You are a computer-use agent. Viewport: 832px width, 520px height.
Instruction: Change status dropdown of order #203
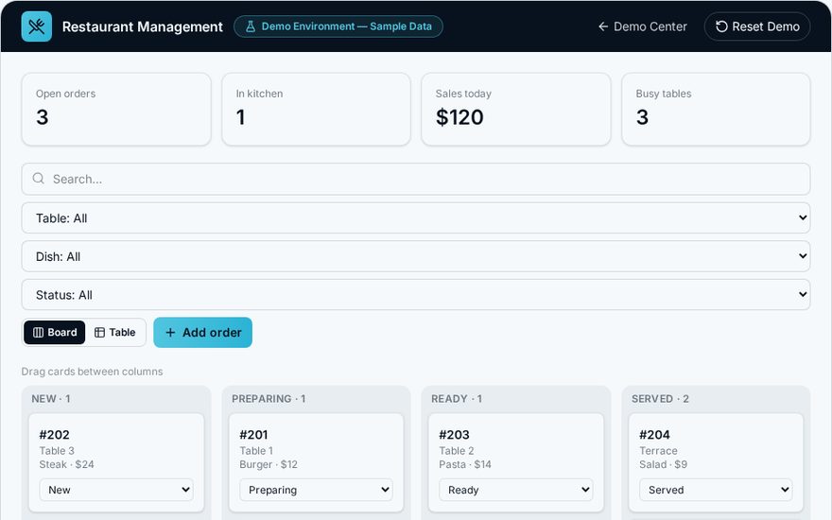coord(516,490)
